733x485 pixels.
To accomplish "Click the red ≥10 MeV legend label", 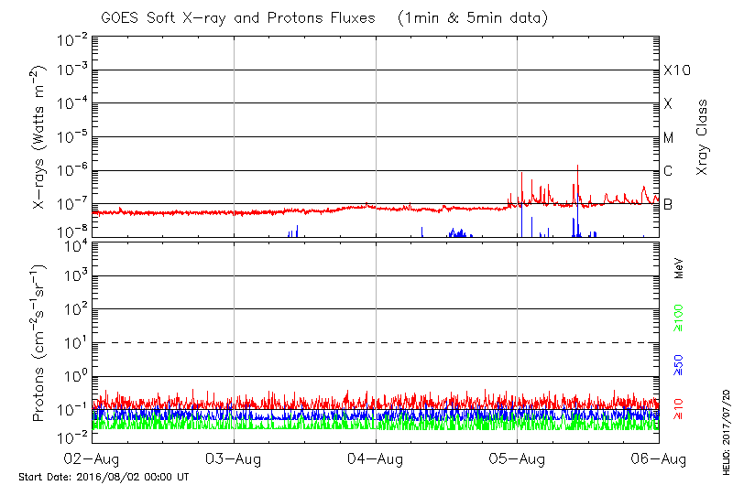I will 679,409.
